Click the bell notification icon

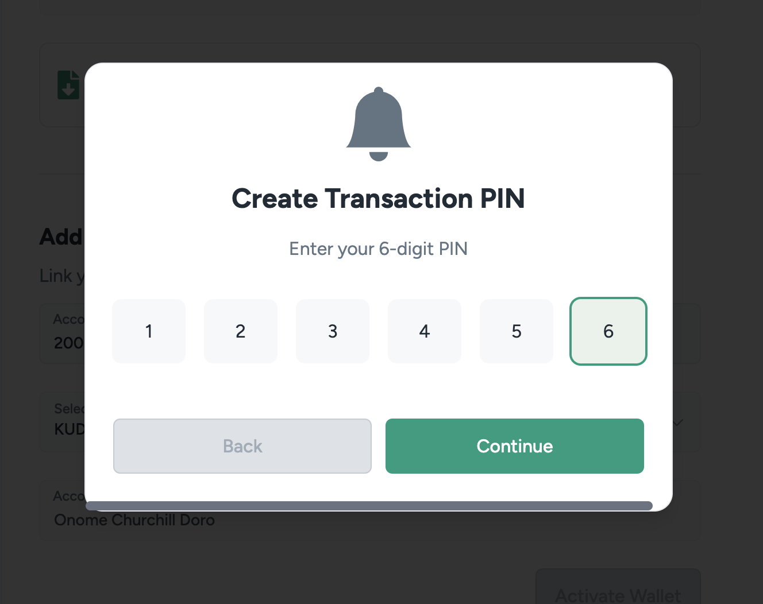[379, 124]
